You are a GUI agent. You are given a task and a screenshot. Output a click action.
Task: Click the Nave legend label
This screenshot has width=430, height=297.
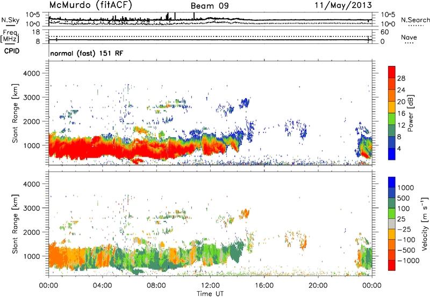[x=409, y=38]
